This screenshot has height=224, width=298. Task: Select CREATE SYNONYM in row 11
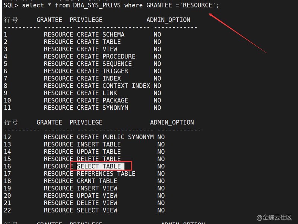tap(102, 108)
